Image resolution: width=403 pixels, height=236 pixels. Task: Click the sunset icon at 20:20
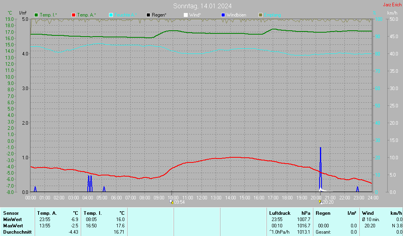point(320,202)
